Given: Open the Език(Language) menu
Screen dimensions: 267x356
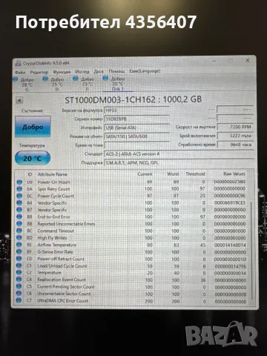Looking at the screenshot, I should 145,71.
